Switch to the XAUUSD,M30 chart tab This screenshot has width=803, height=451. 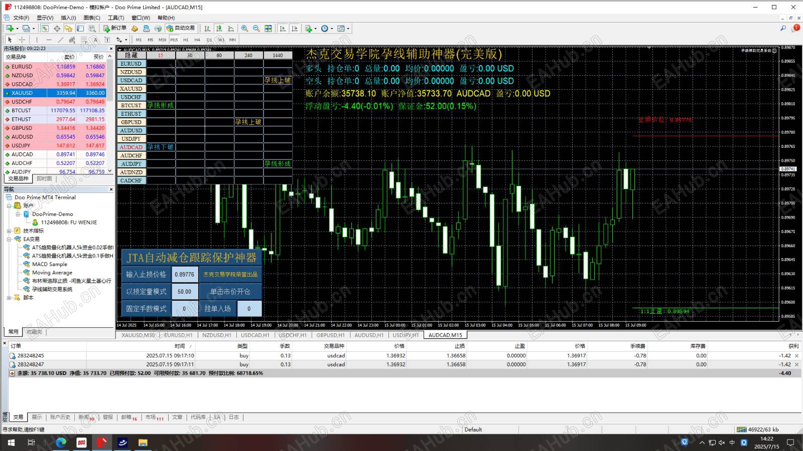click(x=138, y=335)
